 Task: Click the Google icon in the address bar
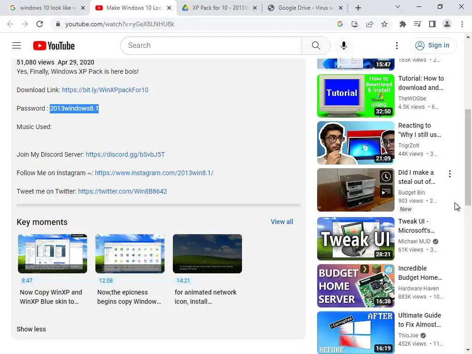click(340, 24)
